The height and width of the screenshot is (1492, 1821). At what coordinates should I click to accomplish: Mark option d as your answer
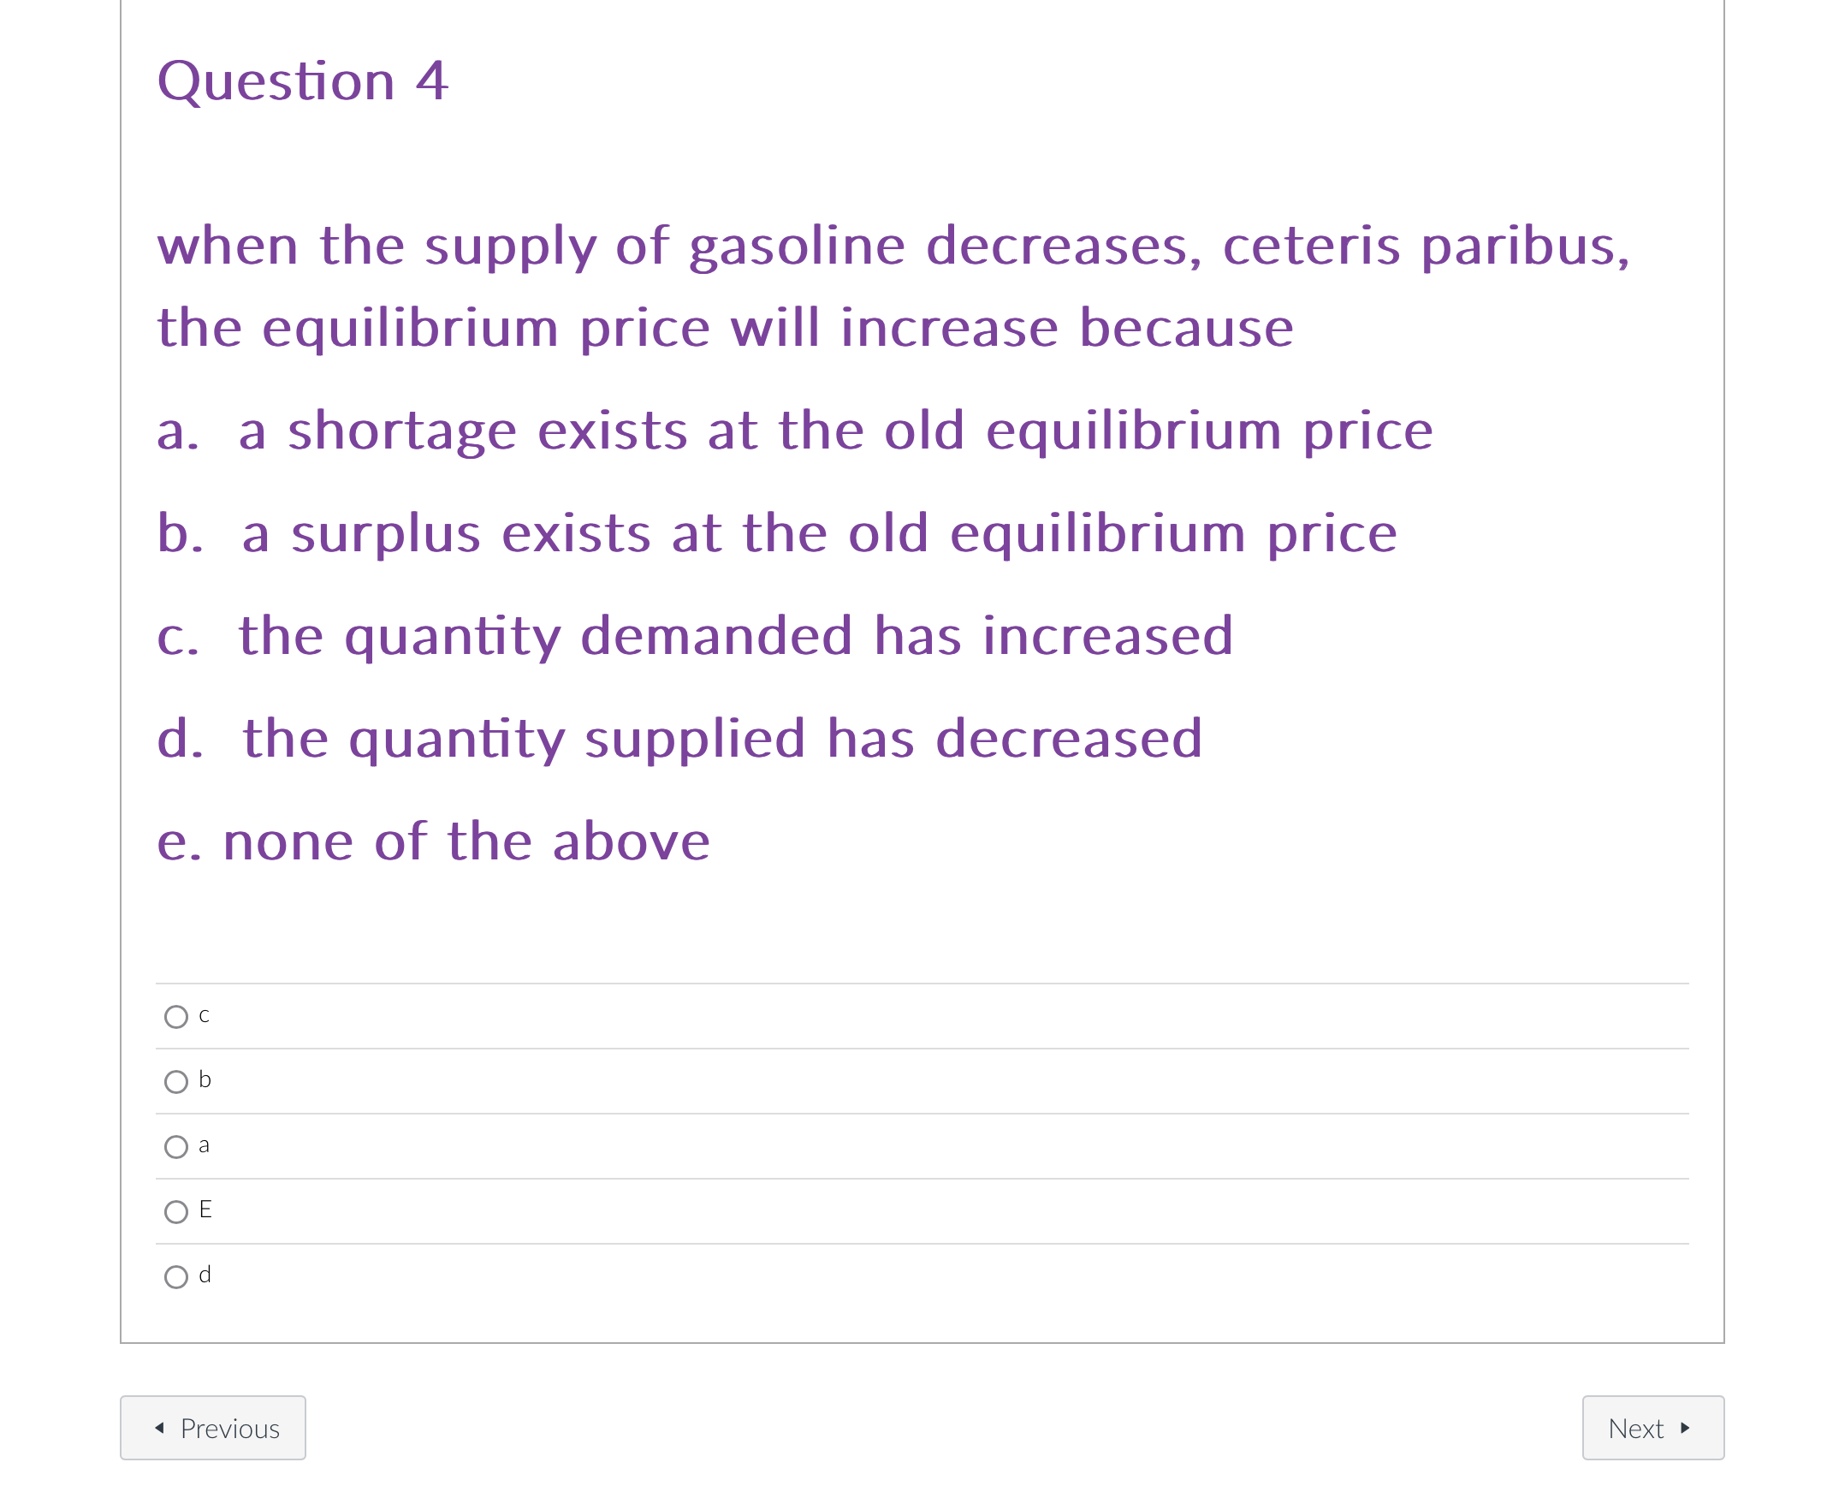tap(176, 1276)
